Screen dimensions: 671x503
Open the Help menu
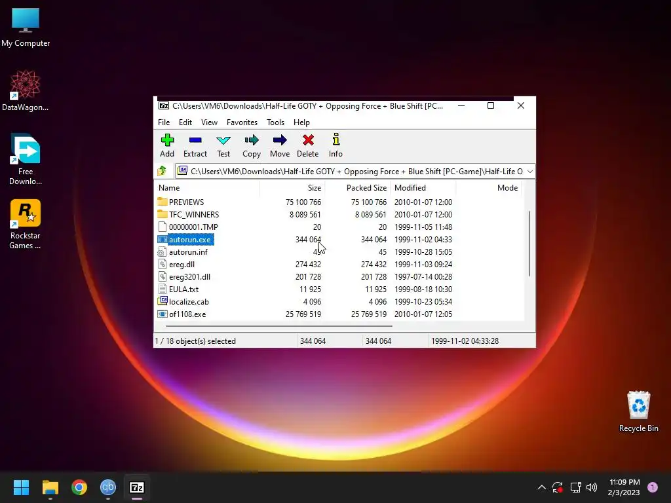(x=301, y=122)
